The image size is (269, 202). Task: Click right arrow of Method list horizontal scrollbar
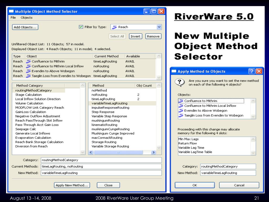(x=153, y=152)
